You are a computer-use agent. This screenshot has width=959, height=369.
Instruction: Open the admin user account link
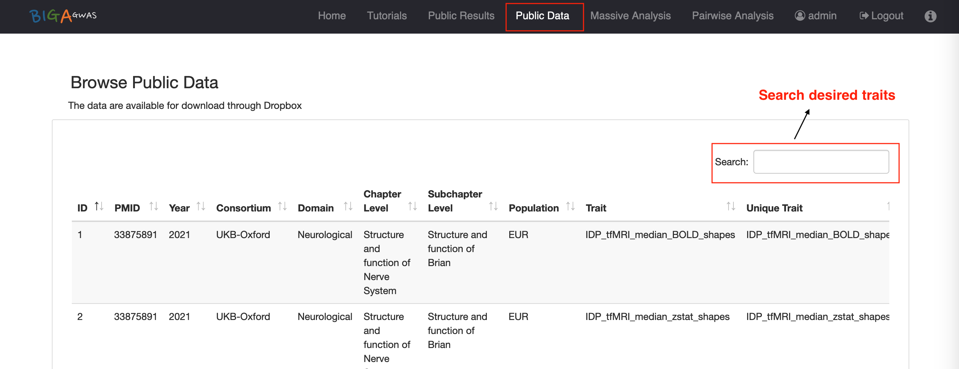pyautogui.click(x=815, y=16)
